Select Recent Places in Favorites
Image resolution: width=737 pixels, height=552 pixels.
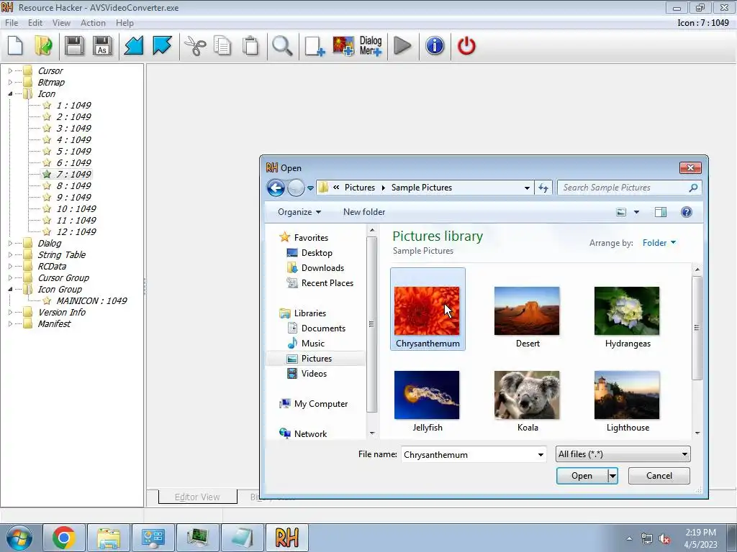point(327,283)
